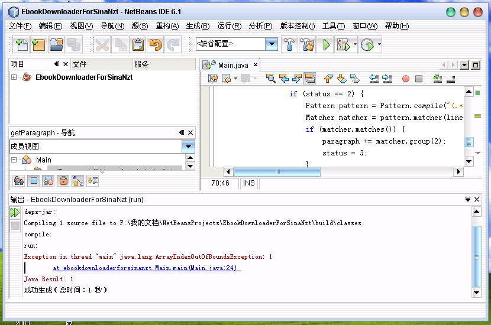Click the Save All toolbar icon
491x325 pixels.
coord(74,45)
